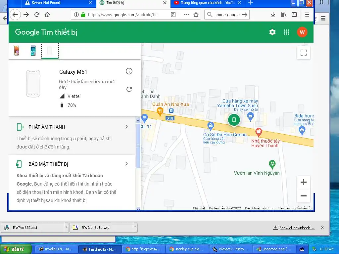
Task: Click Cơ Sở Đá Hoa Cương map pin
Action: (211, 126)
